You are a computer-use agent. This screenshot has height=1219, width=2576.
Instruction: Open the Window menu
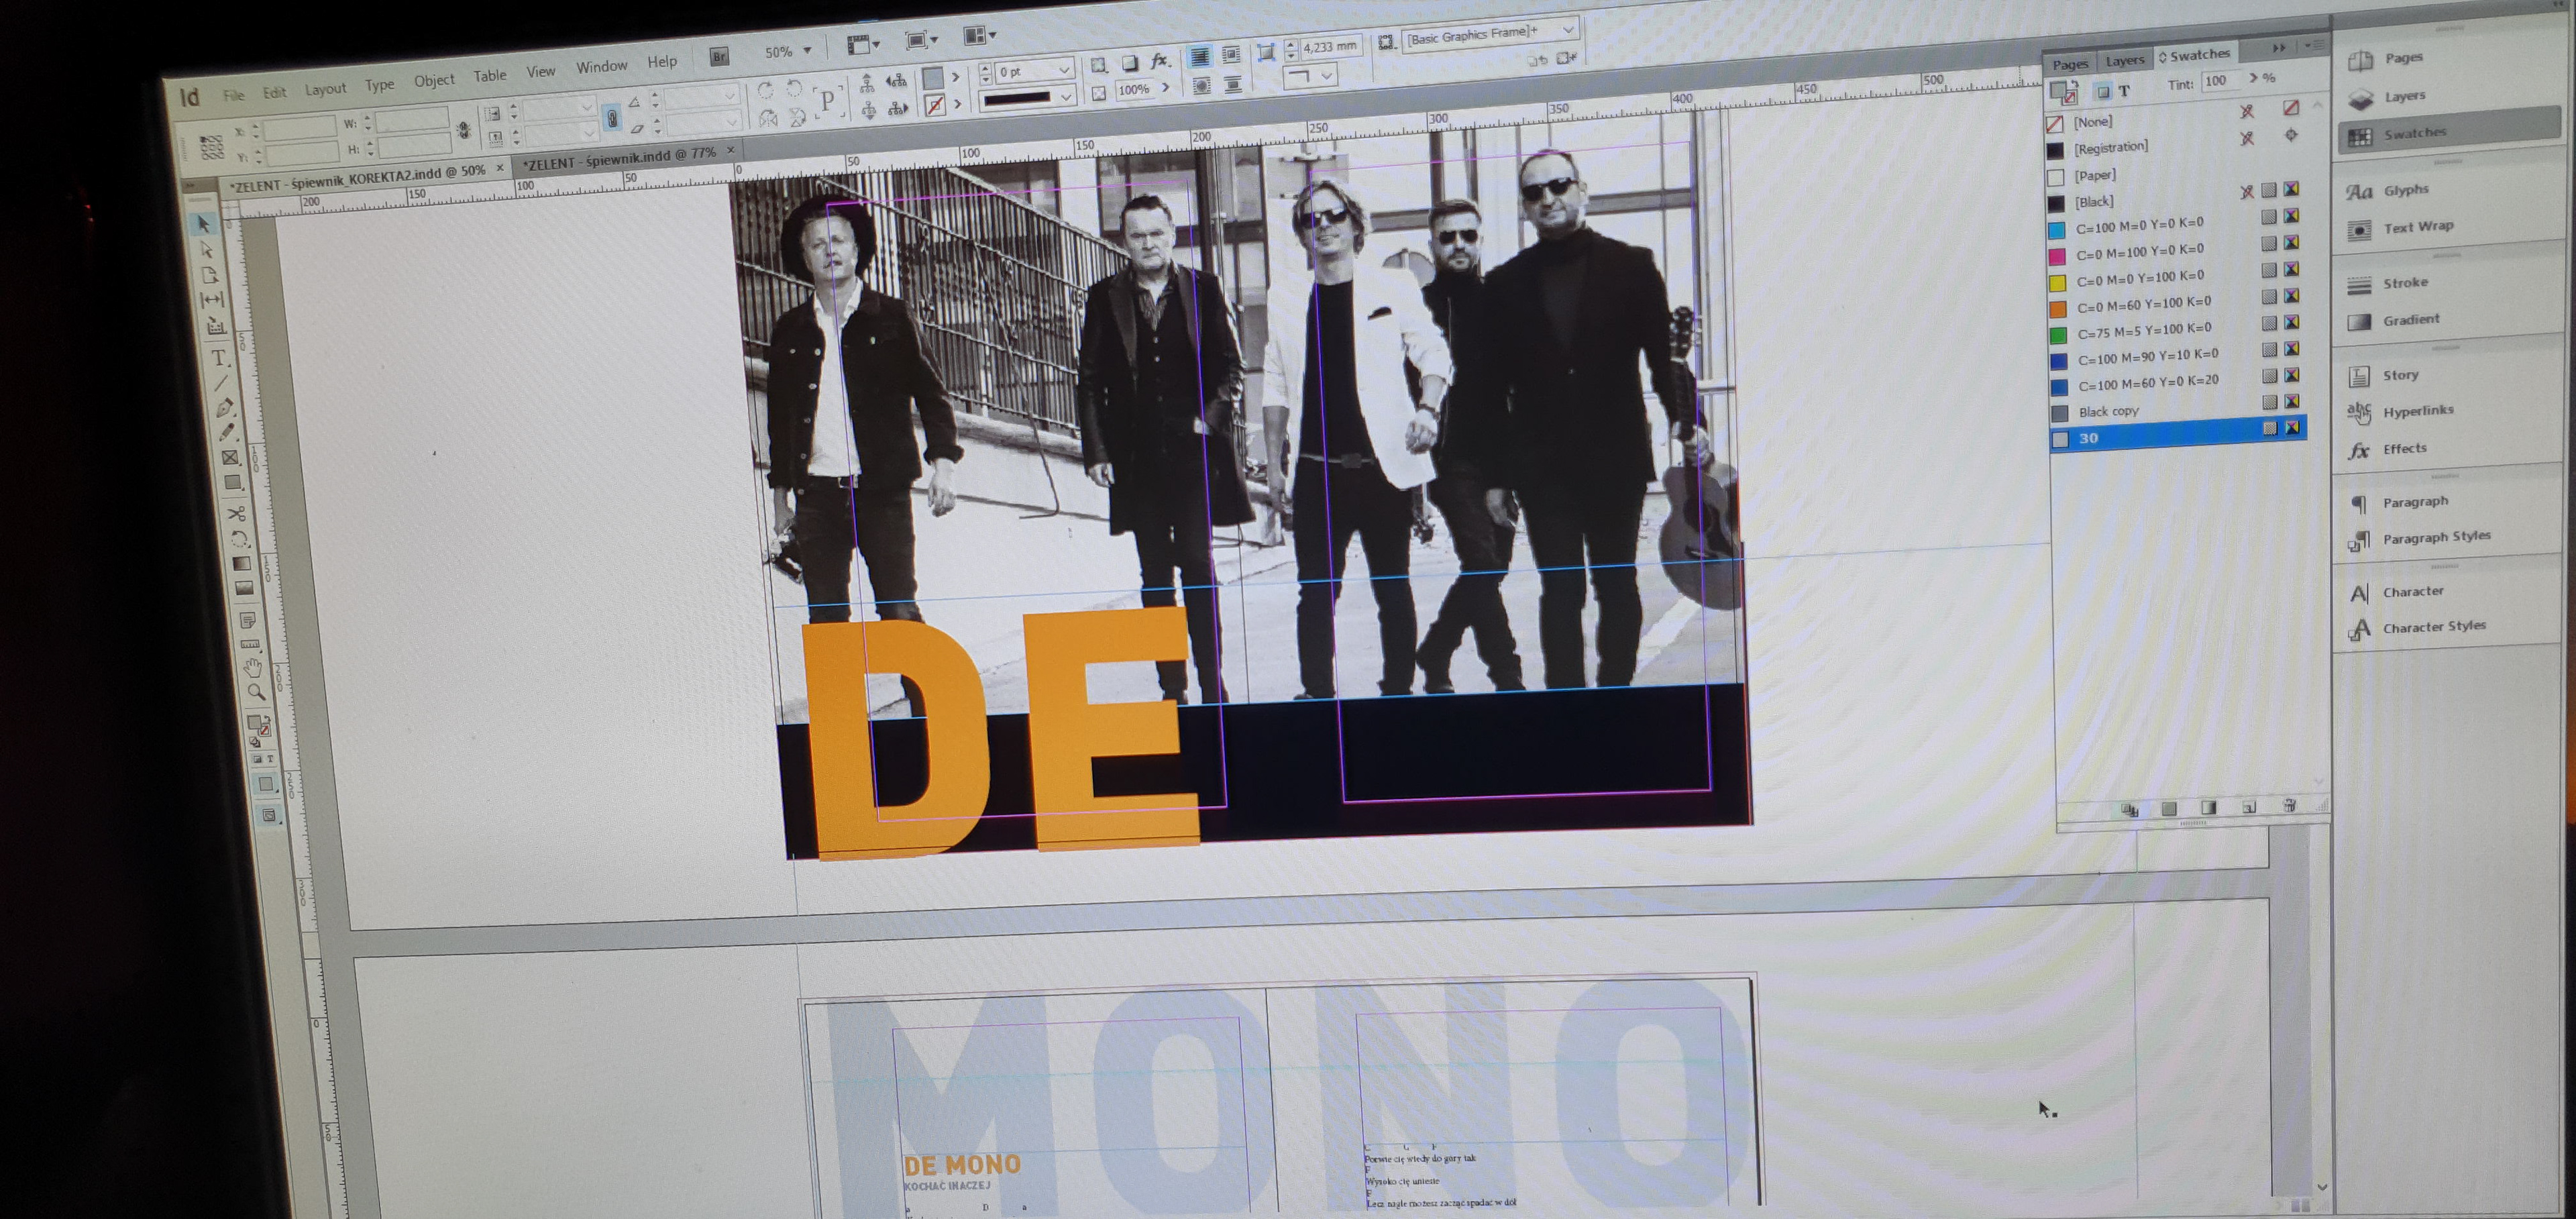coord(601,66)
